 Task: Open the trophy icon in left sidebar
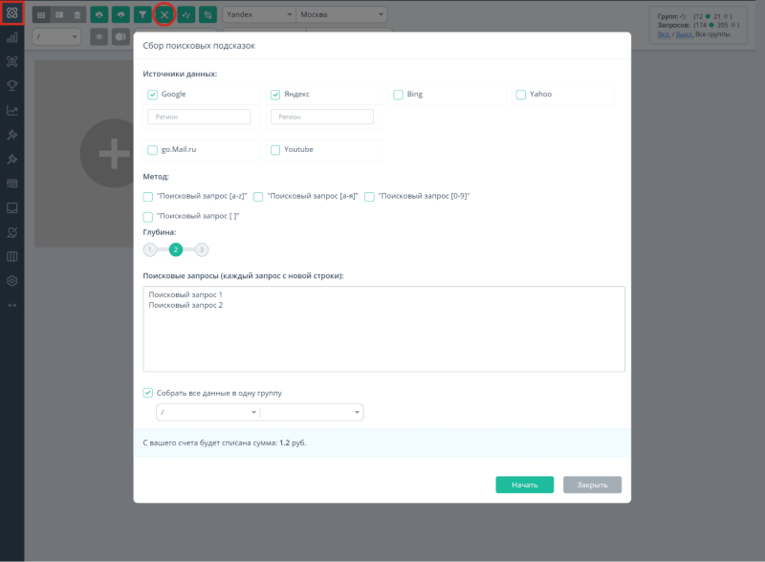pos(12,85)
